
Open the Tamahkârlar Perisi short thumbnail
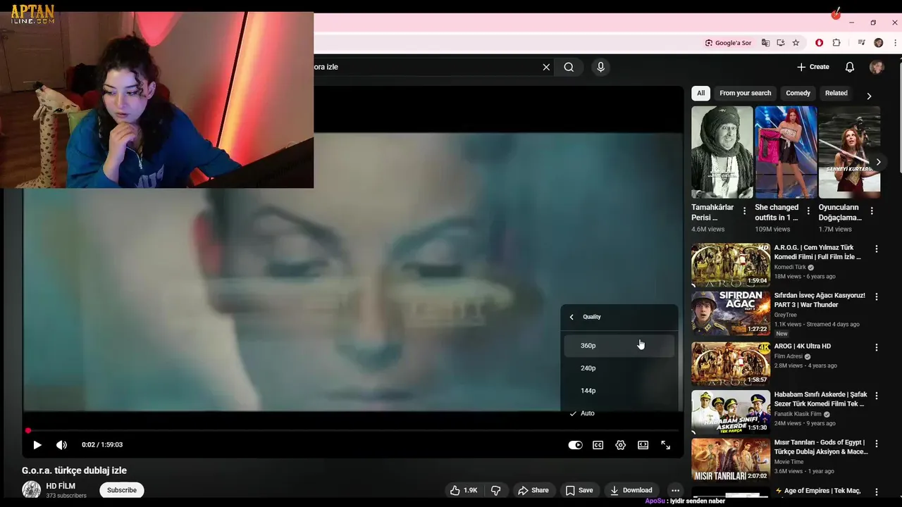(x=722, y=152)
